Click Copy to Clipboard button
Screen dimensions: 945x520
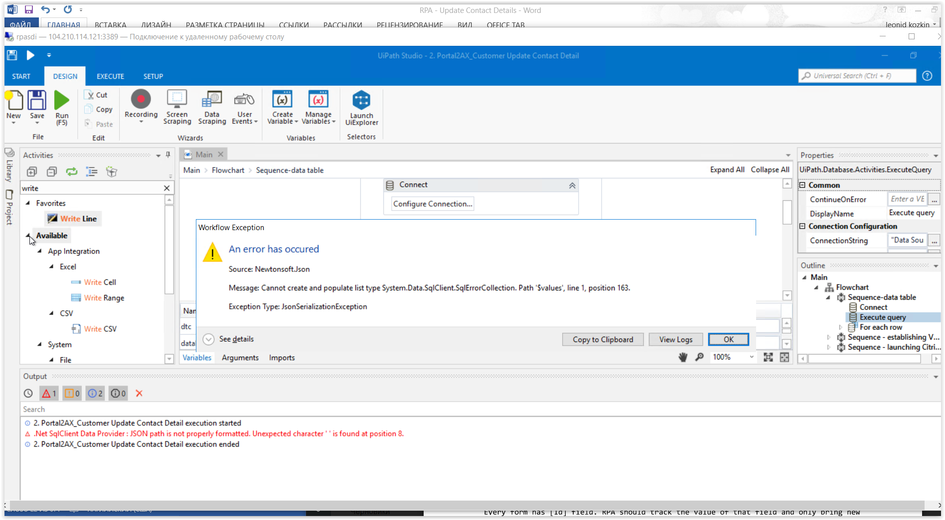pos(603,339)
